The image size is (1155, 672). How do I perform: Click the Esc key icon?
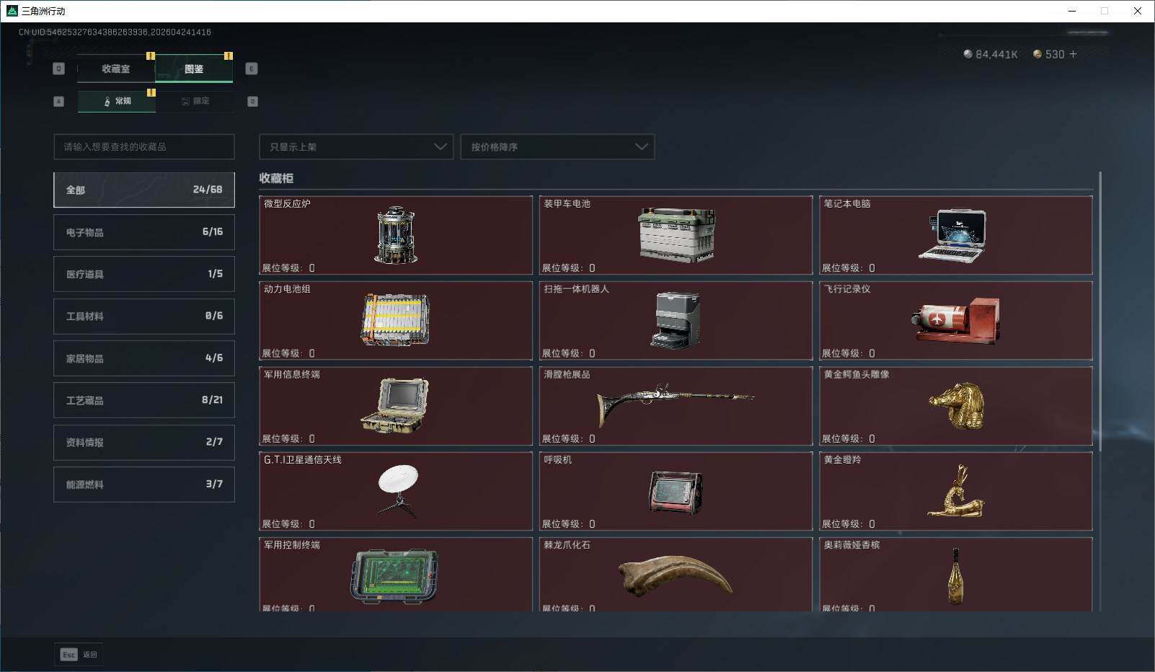(x=68, y=655)
